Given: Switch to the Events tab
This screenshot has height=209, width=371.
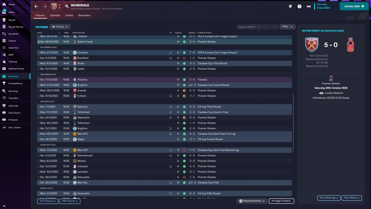Looking at the screenshot, I should tap(69, 15).
